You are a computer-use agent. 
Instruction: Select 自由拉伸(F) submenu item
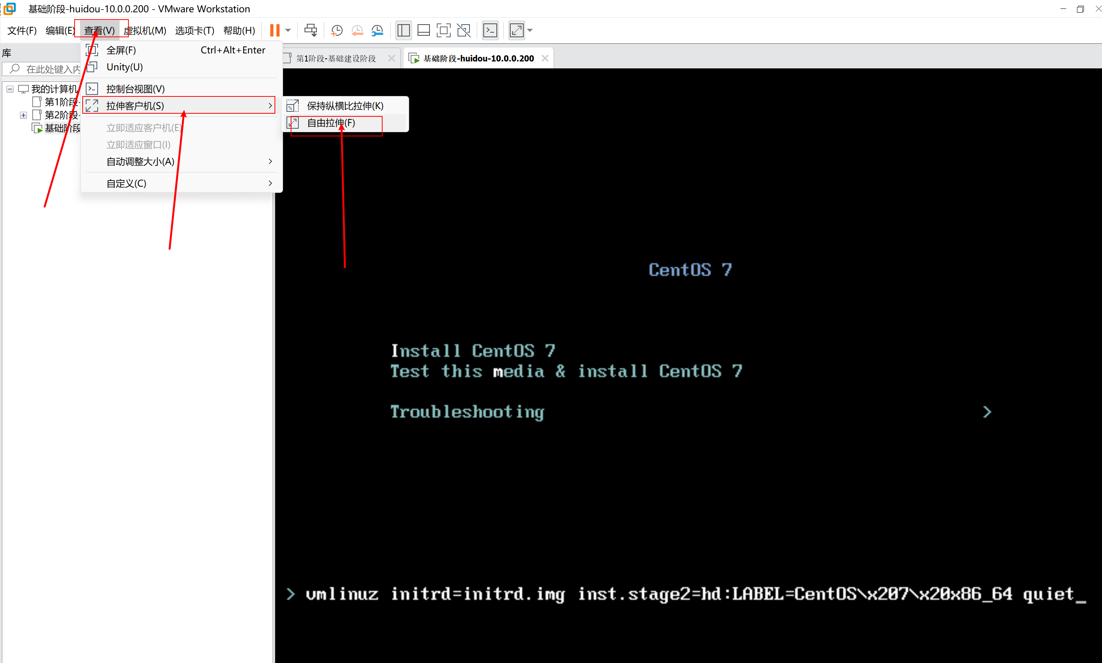(331, 123)
